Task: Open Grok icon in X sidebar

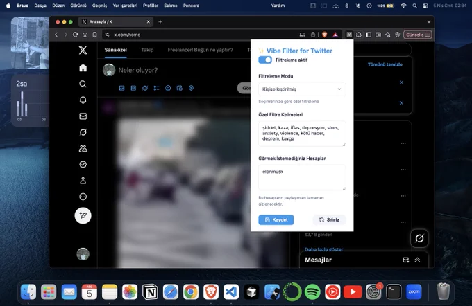Action: (x=83, y=132)
